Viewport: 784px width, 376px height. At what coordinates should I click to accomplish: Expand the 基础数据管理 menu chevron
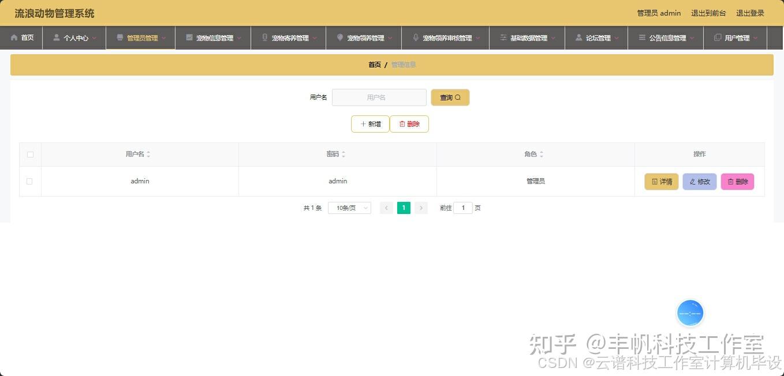click(553, 38)
